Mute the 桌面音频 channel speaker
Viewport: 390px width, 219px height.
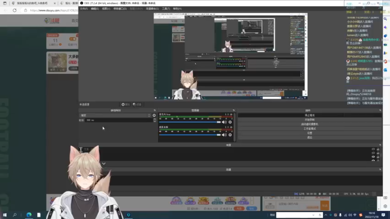point(224,135)
